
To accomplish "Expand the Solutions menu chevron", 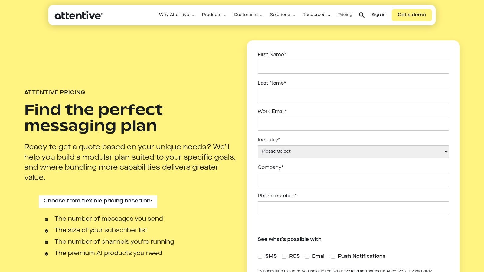I will [293, 15].
